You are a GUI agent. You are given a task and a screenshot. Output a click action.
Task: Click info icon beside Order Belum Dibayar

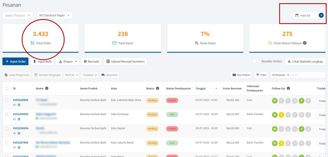tap(305, 43)
